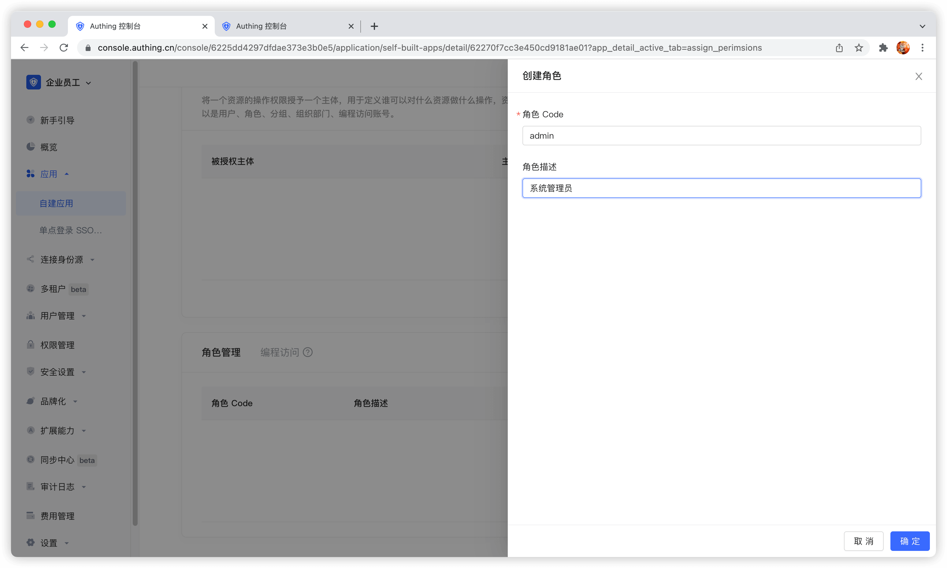Click the 角色 Code input field
This screenshot has width=947, height=568.
click(x=721, y=136)
